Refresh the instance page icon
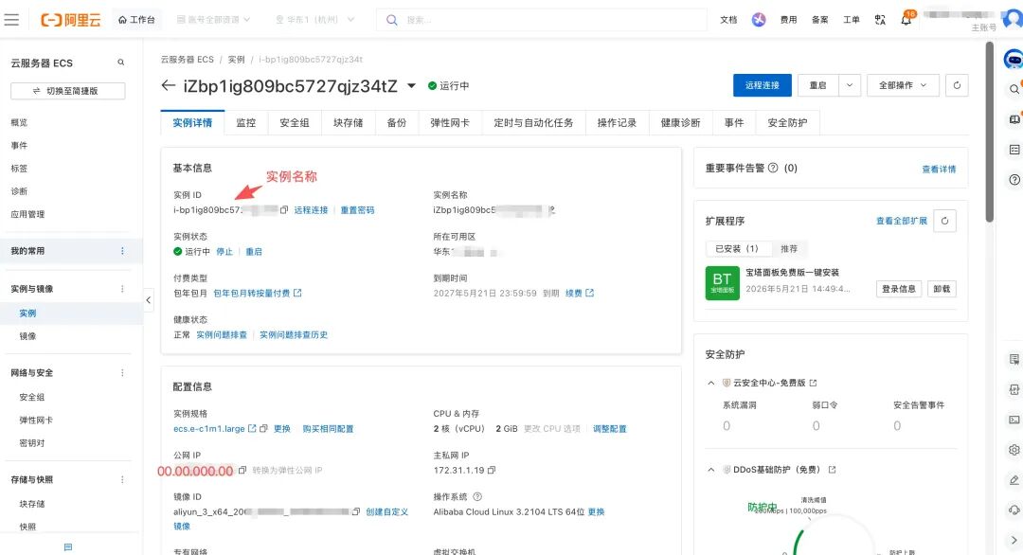 [x=957, y=85]
